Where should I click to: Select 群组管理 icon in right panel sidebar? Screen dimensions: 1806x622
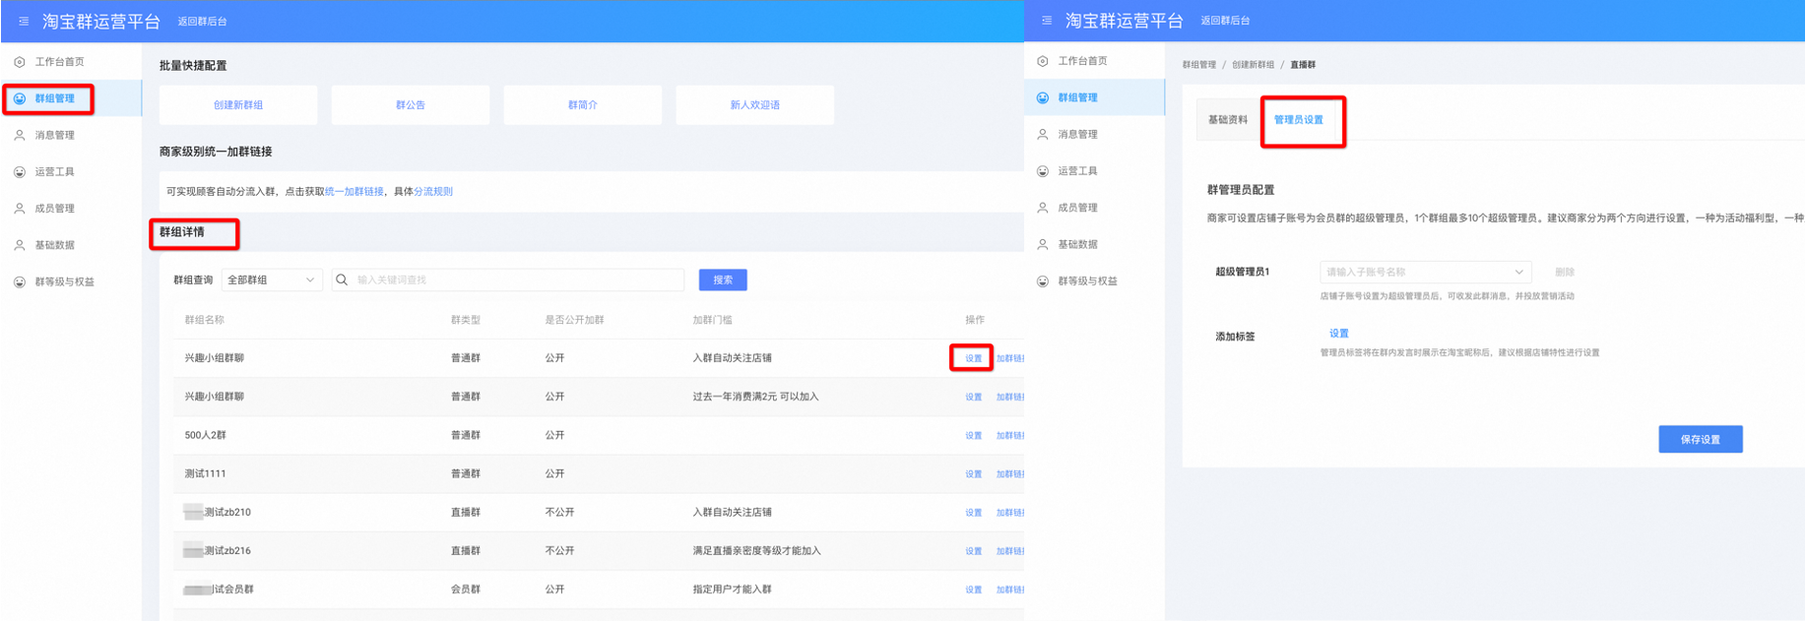coord(1043,97)
